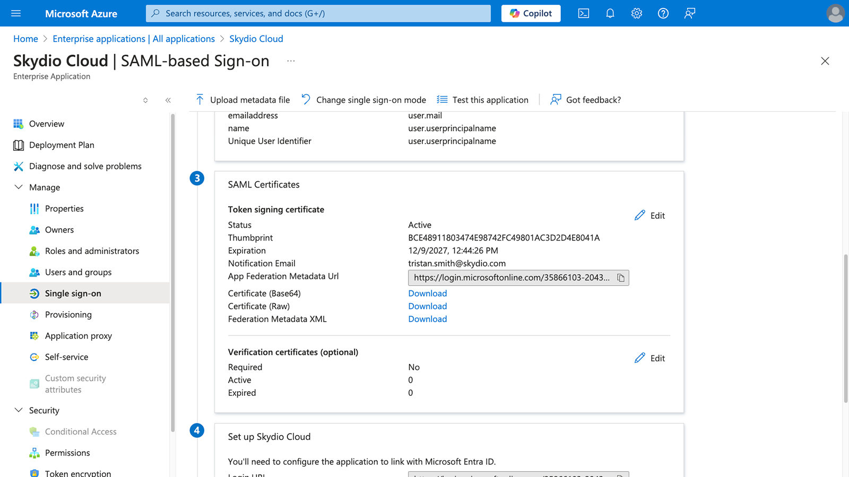The height and width of the screenshot is (477, 849).
Task: Open Enterprise applications | All applications breadcrumb
Action: 134,39
